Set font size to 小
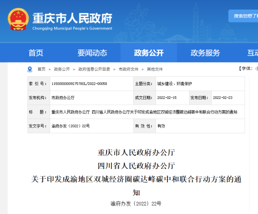 [256, 69]
